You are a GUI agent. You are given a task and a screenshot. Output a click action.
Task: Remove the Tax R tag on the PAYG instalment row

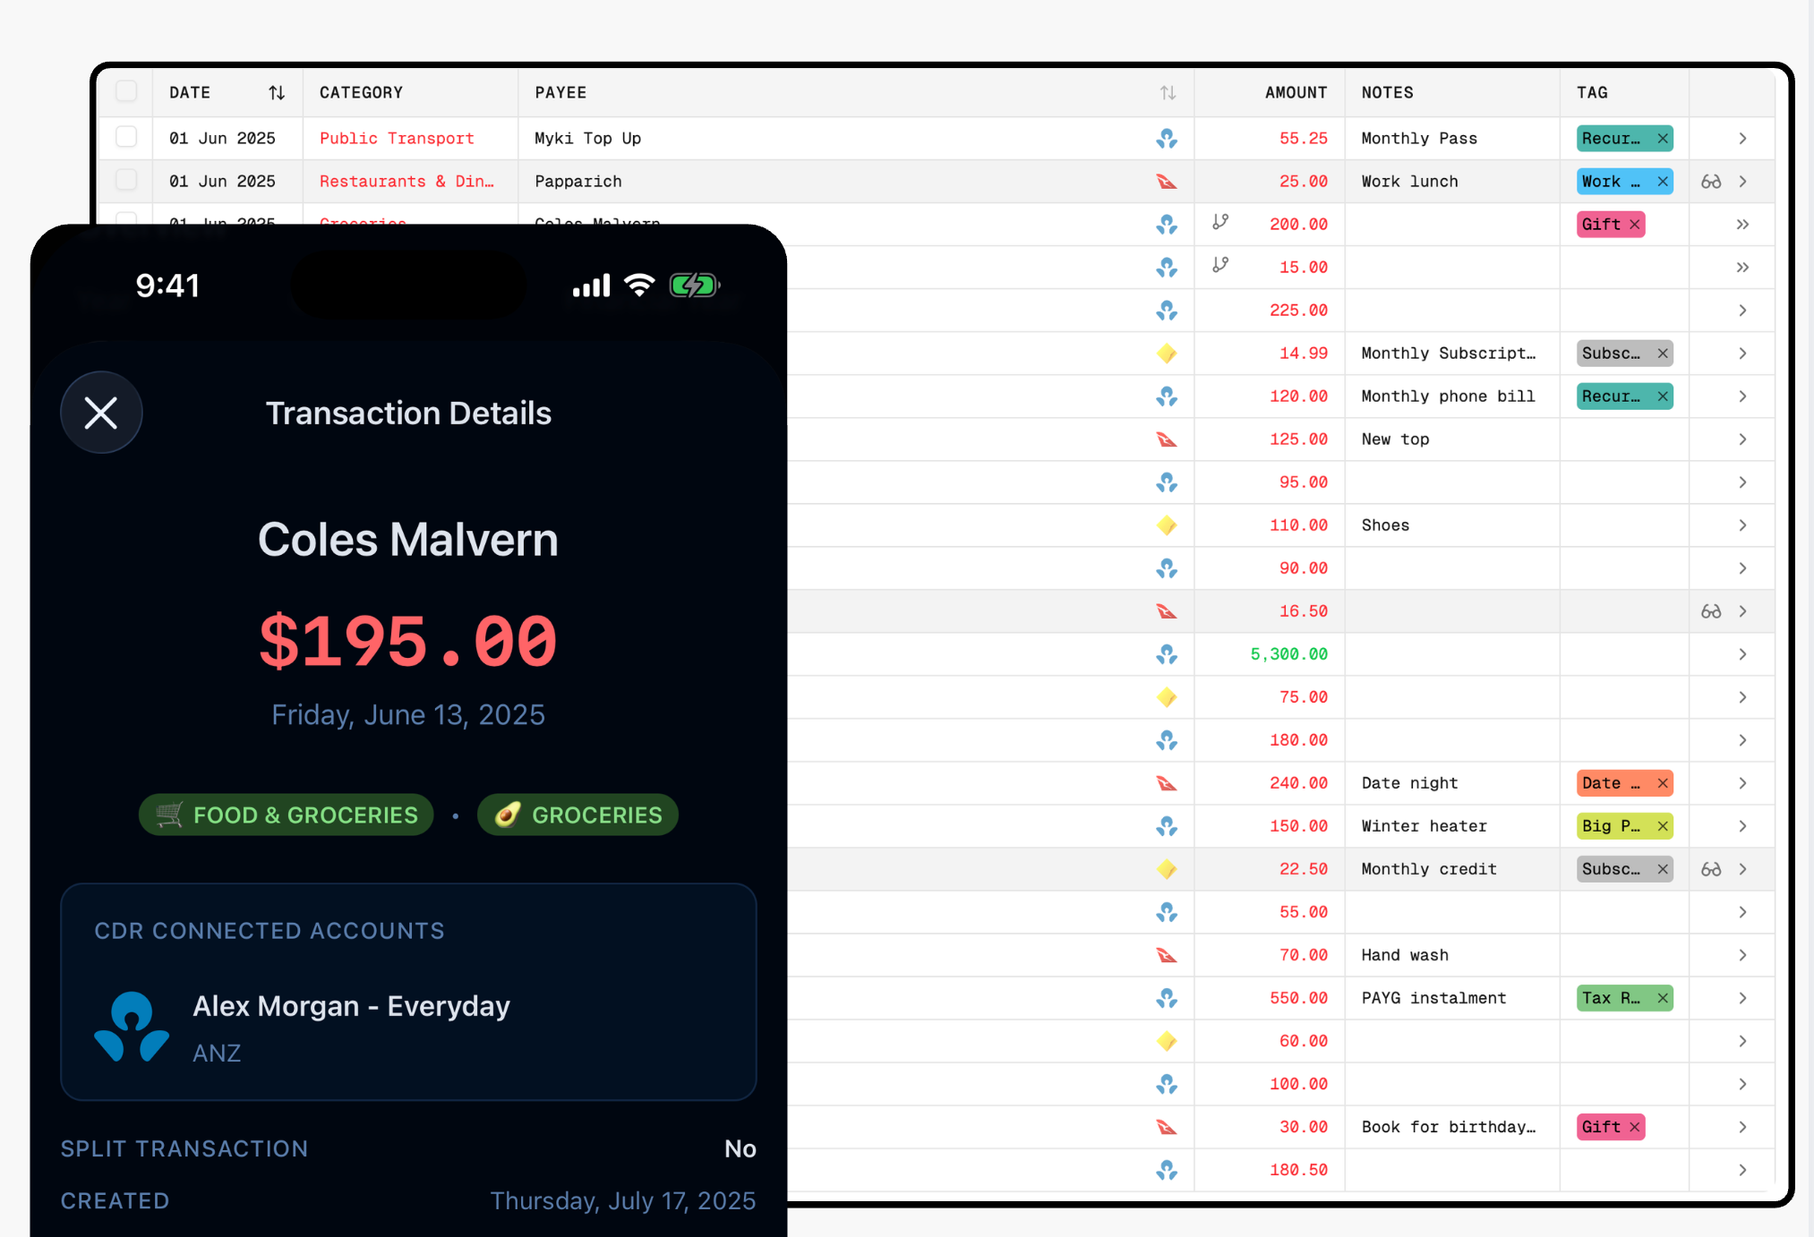pyautogui.click(x=1662, y=998)
